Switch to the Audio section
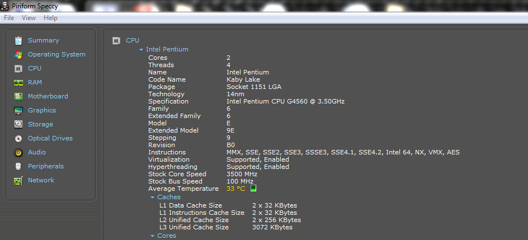The width and height of the screenshot is (528, 240). pyautogui.click(x=37, y=153)
